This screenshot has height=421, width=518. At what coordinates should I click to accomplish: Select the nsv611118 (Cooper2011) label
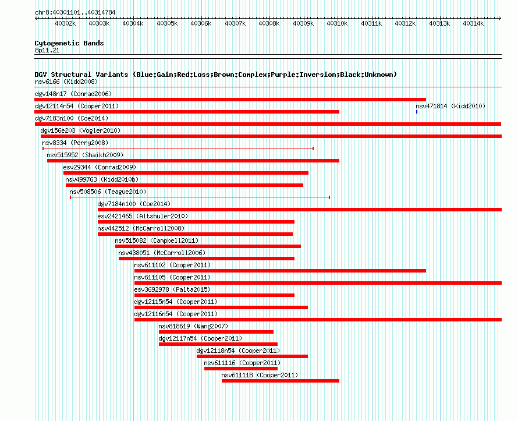260,375
